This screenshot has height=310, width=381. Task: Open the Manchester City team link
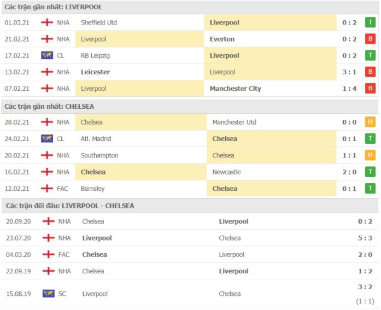[235, 89]
